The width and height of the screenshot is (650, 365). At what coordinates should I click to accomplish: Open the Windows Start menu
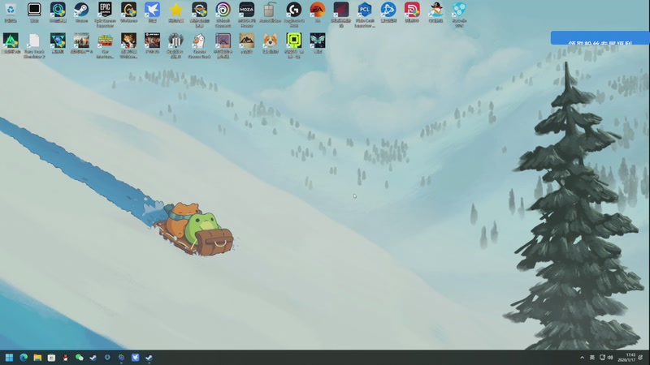[9, 358]
